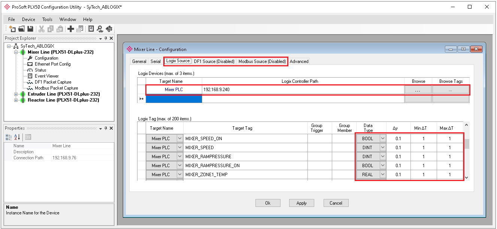497x229 pixels.
Task: Click the toolbar icon right of the magnifier
Action: (109, 29)
